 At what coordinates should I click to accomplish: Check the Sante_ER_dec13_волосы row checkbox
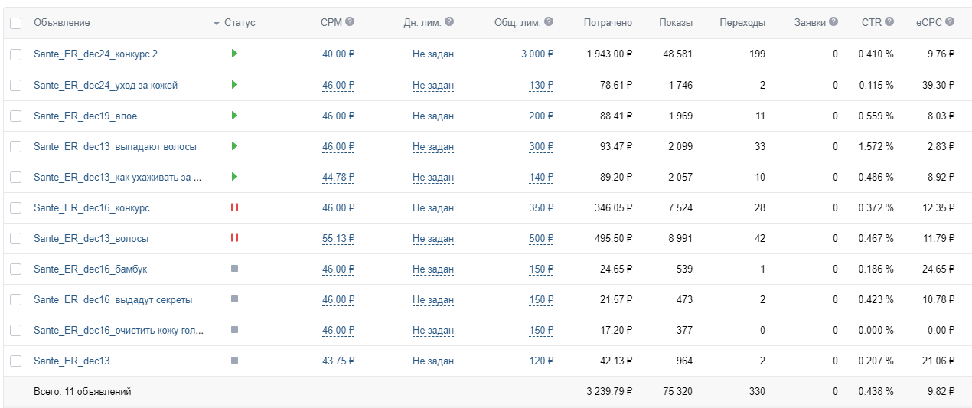tap(16, 238)
